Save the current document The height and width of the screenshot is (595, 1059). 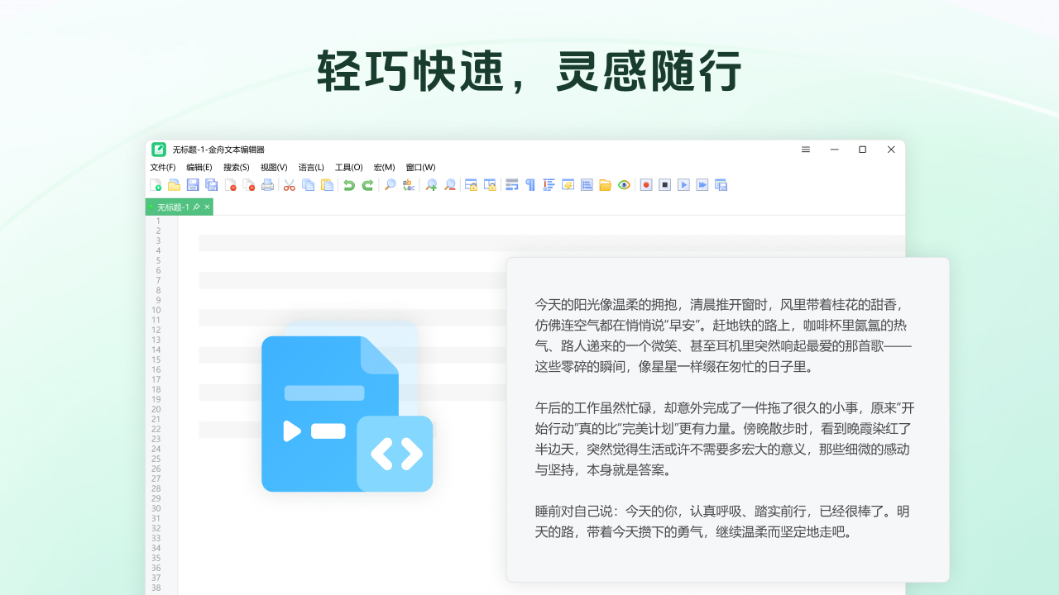(x=194, y=184)
